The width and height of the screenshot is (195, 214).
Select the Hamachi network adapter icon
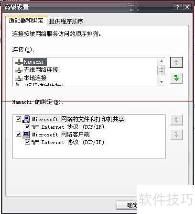click(x=19, y=62)
